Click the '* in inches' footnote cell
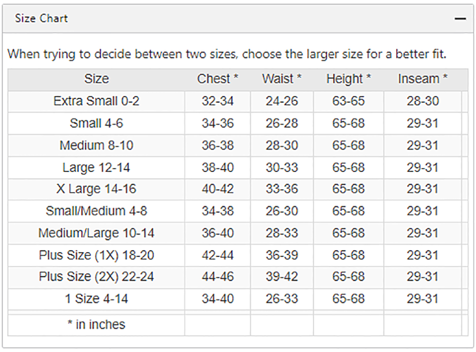This screenshot has height=352, width=476. coord(96,325)
